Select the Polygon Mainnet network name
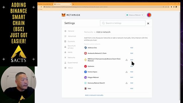This screenshot has height=103, width=183. pos(93,77)
